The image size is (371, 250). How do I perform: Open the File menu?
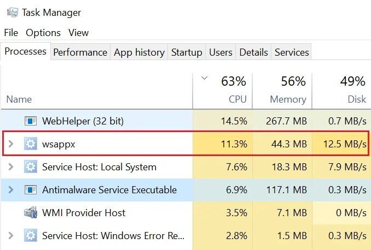11,33
